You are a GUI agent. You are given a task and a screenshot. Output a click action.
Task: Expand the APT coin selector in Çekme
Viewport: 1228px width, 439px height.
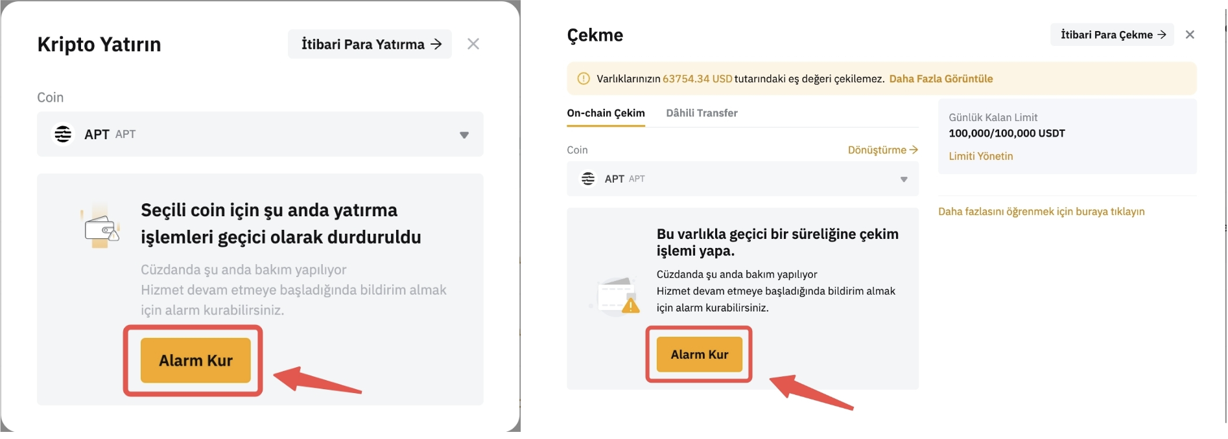(x=742, y=179)
